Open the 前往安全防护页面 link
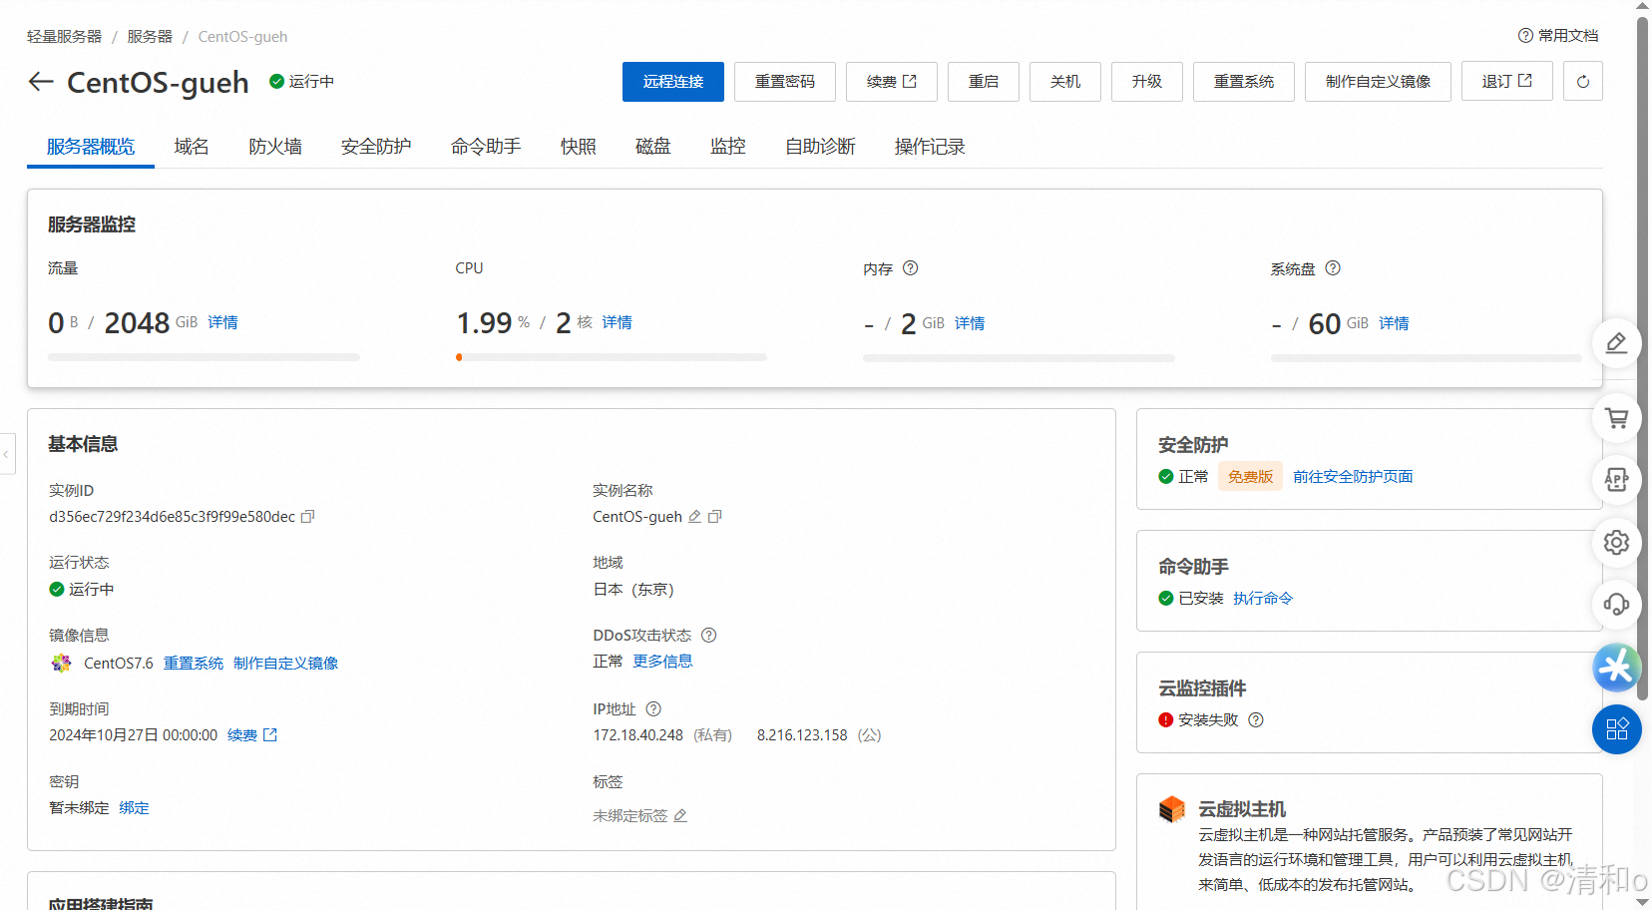1652x910 pixels. point(1353,477)
